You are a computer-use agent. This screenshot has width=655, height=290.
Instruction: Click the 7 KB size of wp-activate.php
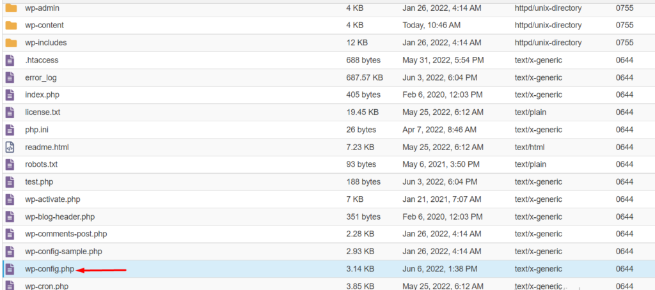[354, 199]
